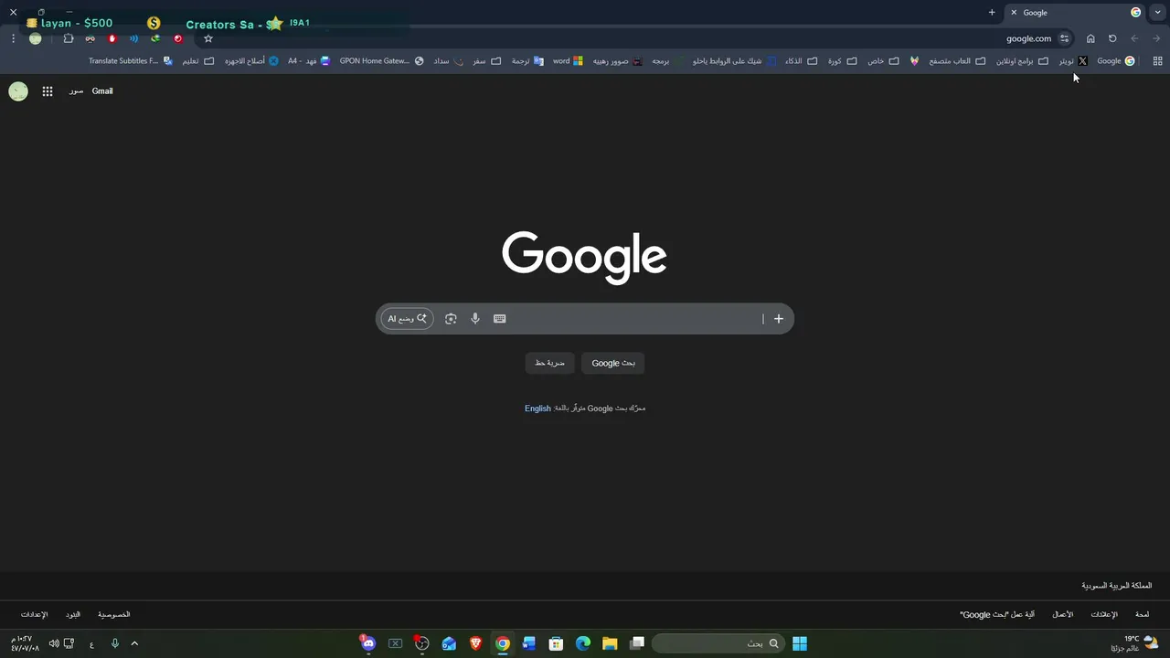1170x658 pixels.
Task: Go to the Chrome home page icon
Action: (1090, 38)
